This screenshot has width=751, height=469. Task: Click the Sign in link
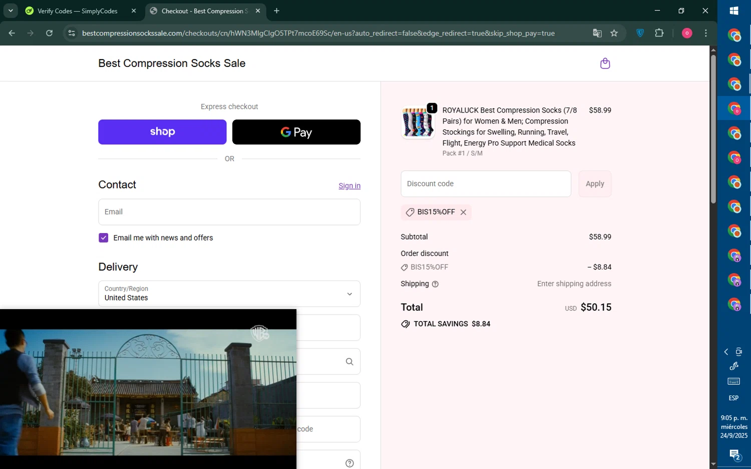349,185
